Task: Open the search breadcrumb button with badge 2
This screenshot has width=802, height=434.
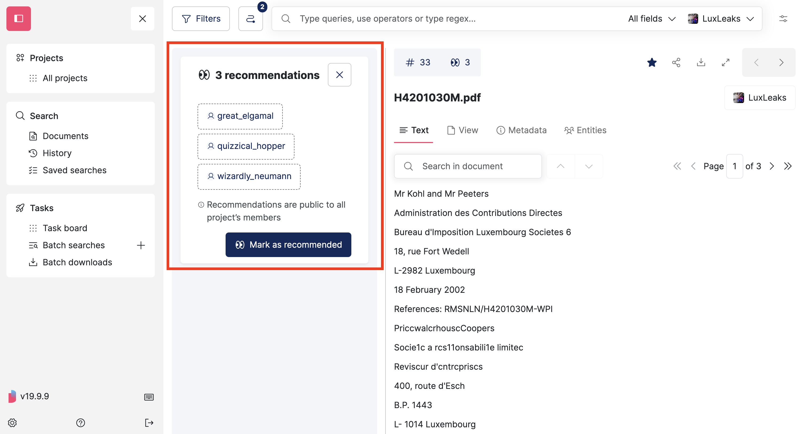Action: click(x=251, y=19)
